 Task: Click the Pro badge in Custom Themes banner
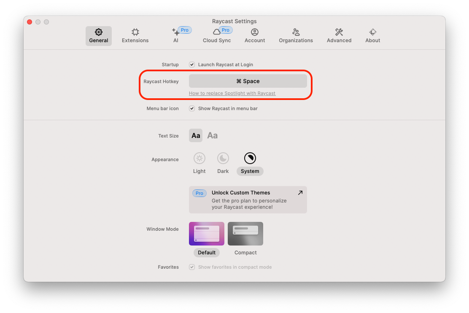pos(199,193)
